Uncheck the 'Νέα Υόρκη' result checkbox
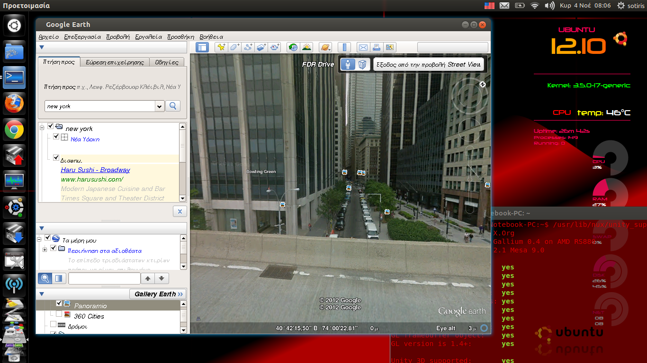Viewport: 647px width, 363px height. click(x=56, y=137)
